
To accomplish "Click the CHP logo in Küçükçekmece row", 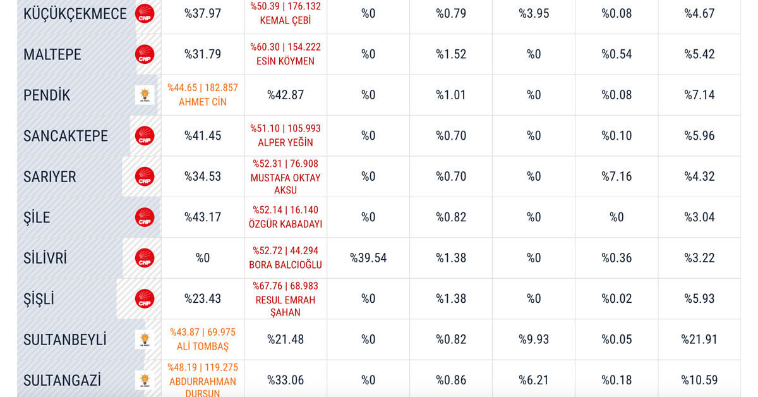I will [145, 13].
